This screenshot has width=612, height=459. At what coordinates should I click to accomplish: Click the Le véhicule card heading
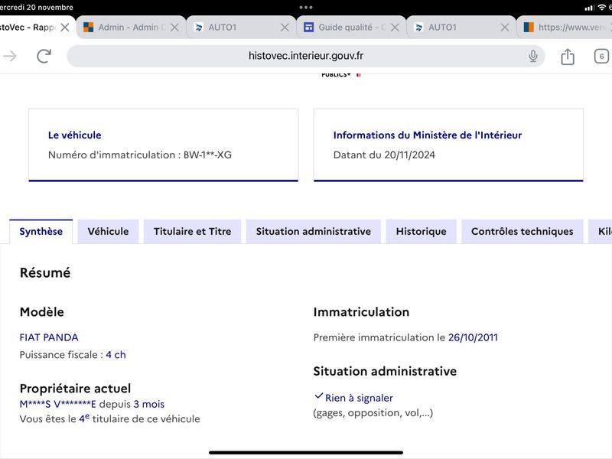point(74,135)
